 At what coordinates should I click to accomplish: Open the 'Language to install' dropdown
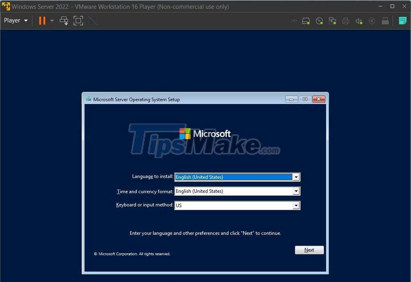[x=296, y=177]
